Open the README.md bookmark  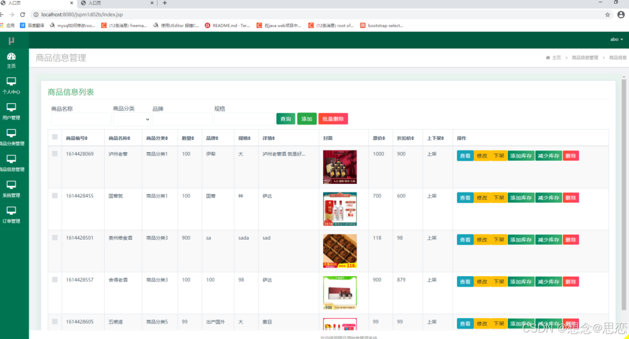(228, 25)
